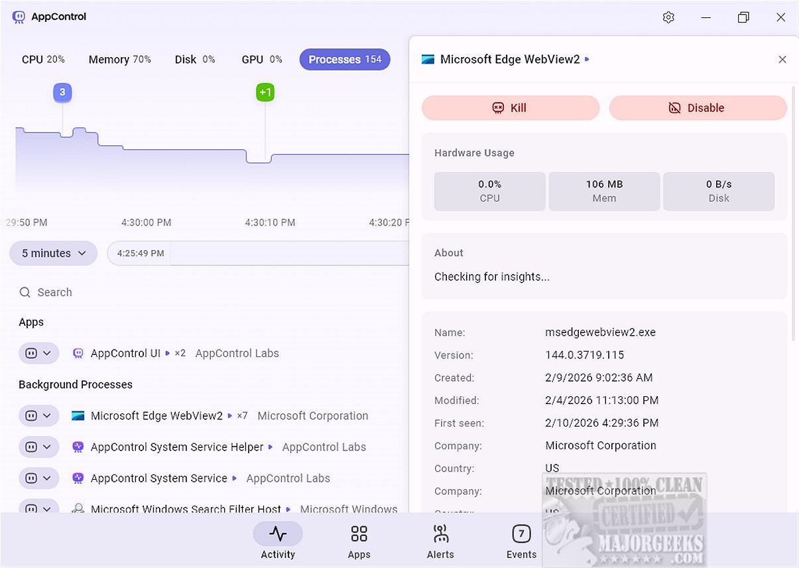The image size is (799, 568).
Task: Expand arrow beside AppControl System Service name
Action: pyautogui.click(x=234, y=478)
